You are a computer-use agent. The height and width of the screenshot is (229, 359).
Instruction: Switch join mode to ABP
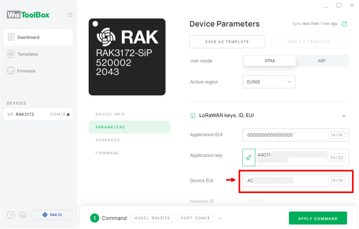(x=322, y=61)
